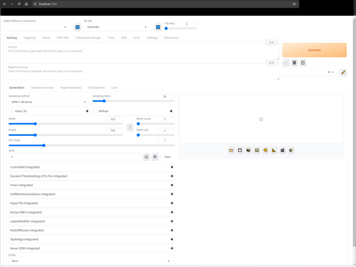Click the dice icon beside the Seed field
This screenshot has width=356, height=267.
(x=146, y=157)
